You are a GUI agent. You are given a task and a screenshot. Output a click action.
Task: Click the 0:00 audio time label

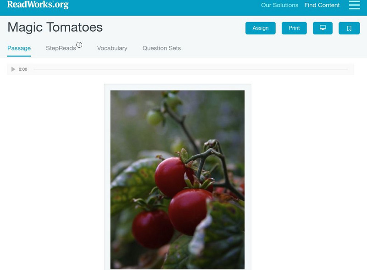coord(23,69)
